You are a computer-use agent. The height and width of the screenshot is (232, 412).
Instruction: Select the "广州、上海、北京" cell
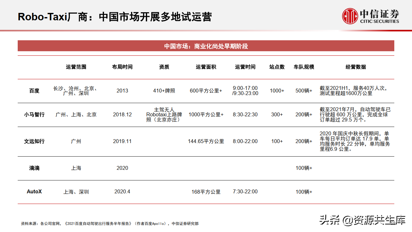[76, 114]
